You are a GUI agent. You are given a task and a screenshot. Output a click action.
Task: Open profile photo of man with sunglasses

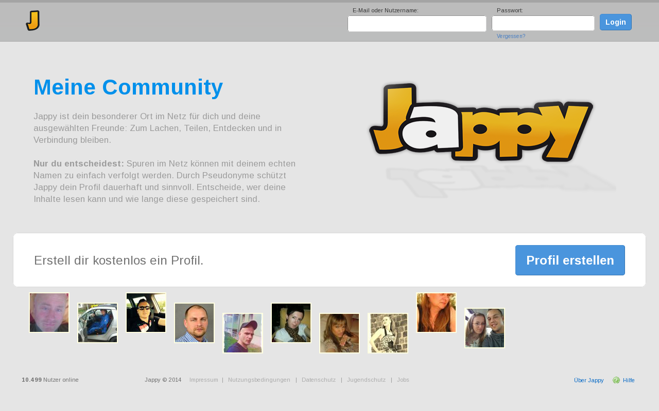146,312
